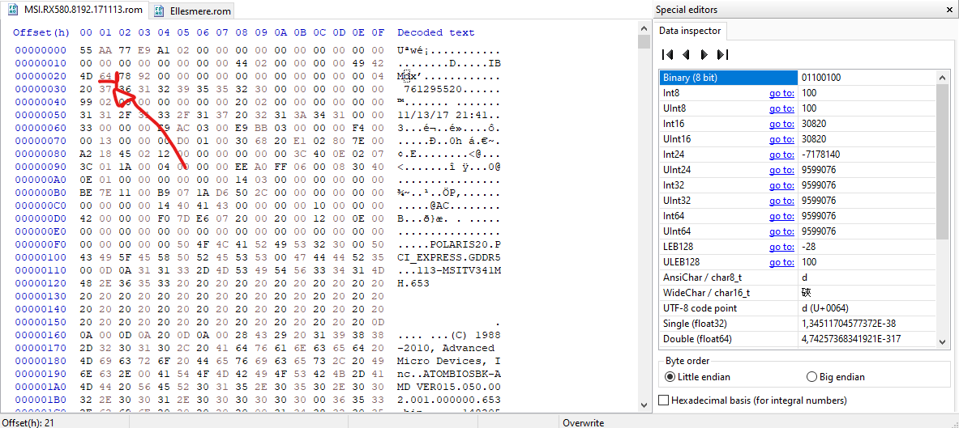
Task: Click offset row label 000000F0
Action: tap(41, 245)
